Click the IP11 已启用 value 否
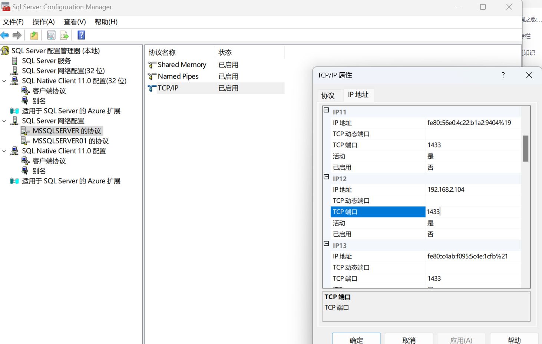The height and width of the screenshot is (344, 542). pos(430,168)
